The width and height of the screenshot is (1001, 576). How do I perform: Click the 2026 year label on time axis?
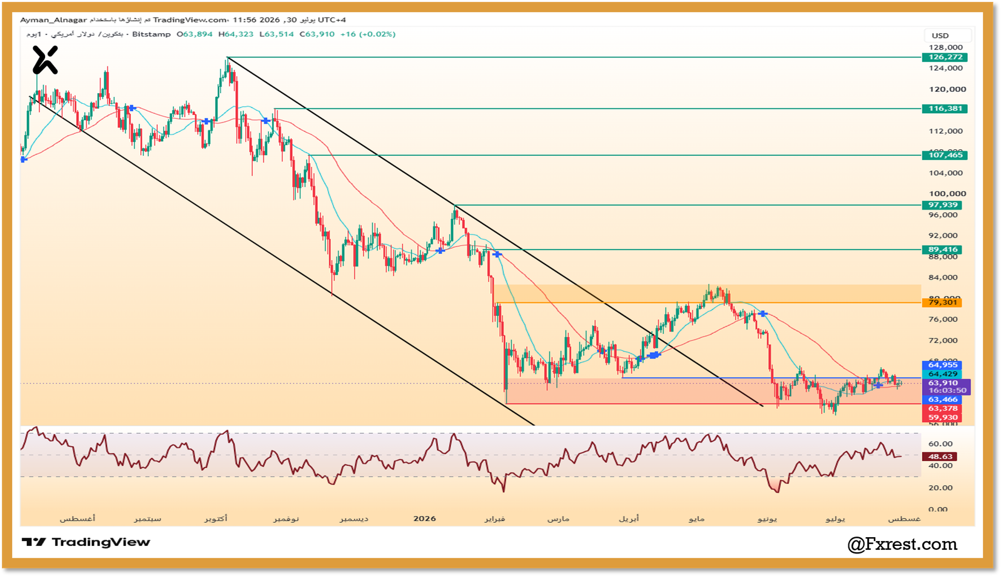pos(425,519)
